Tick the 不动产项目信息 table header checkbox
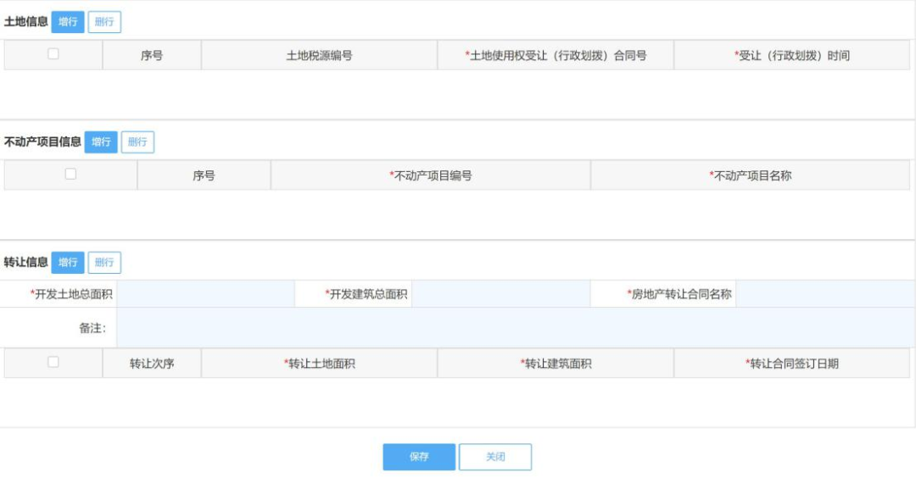Viewport: 916px width, 478px height. point(70,174)
